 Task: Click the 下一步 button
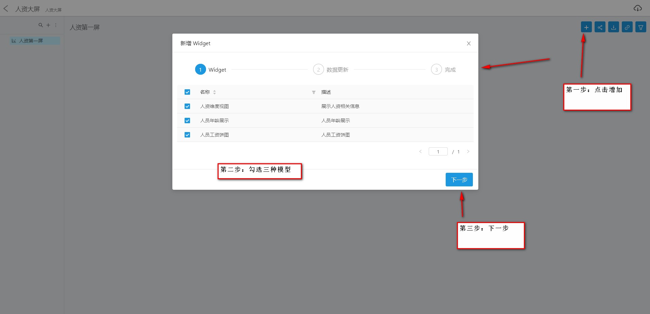(459, 180)
